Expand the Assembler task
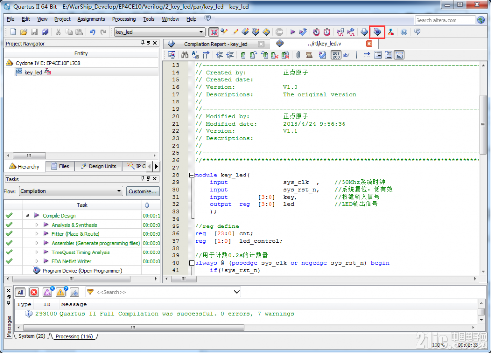491x353 pixels. (37, 243)
